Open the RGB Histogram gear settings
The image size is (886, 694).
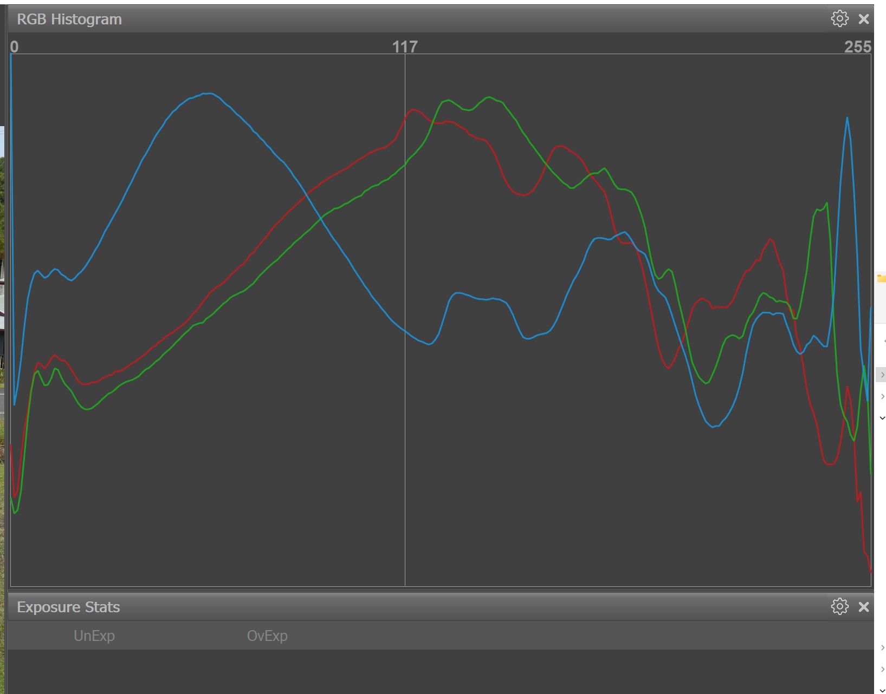839,19
